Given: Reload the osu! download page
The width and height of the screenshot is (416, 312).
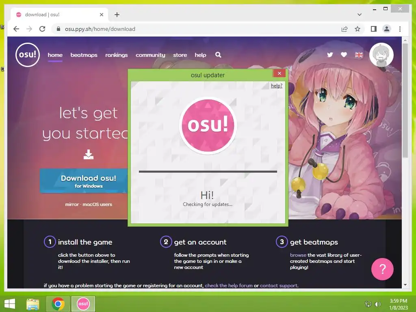Looking at the screenshot, I should [42, 29].
